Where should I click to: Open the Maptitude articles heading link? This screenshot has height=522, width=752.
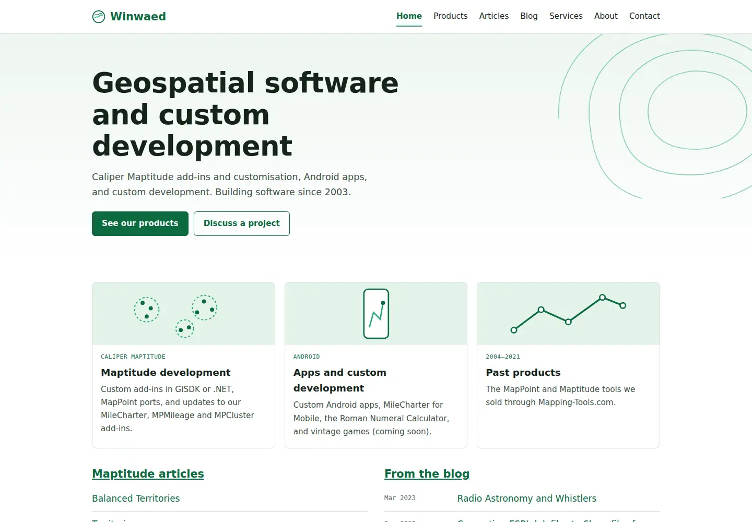click(x=148, y=474)
